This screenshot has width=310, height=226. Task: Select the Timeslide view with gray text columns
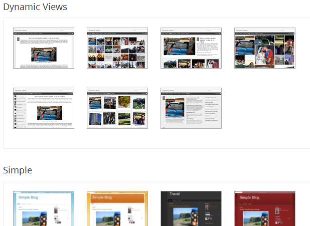tap(191, 108)
